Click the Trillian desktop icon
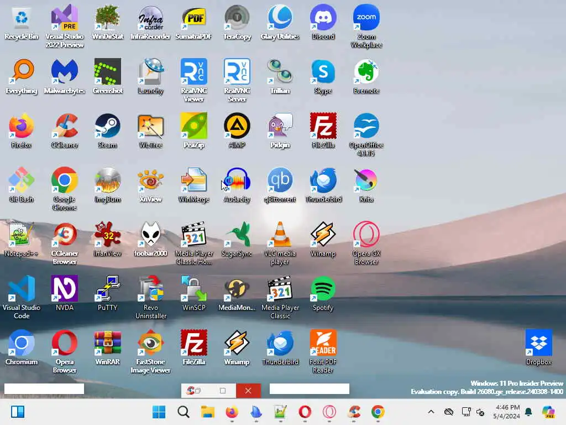The width and height of the screenshot is (566, 425). click(280, 76)
